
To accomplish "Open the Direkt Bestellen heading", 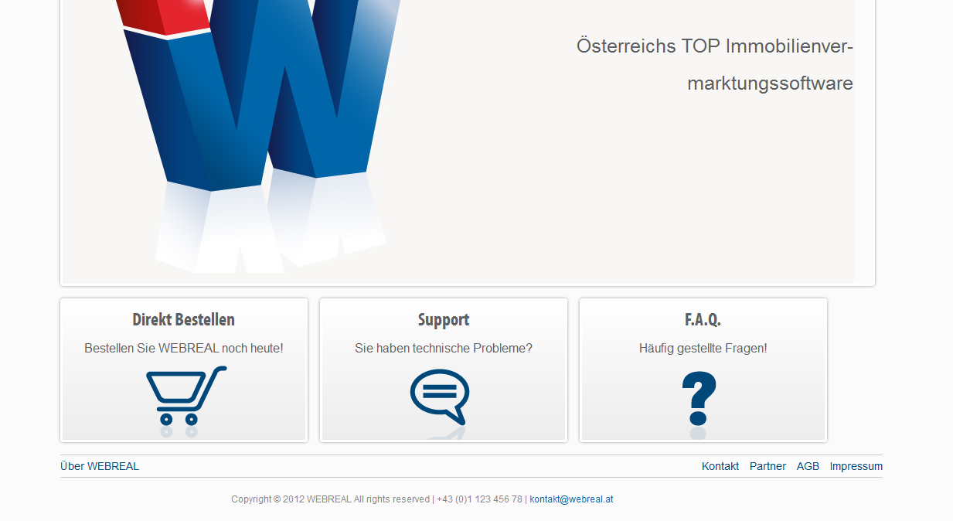I will [184, 319].
